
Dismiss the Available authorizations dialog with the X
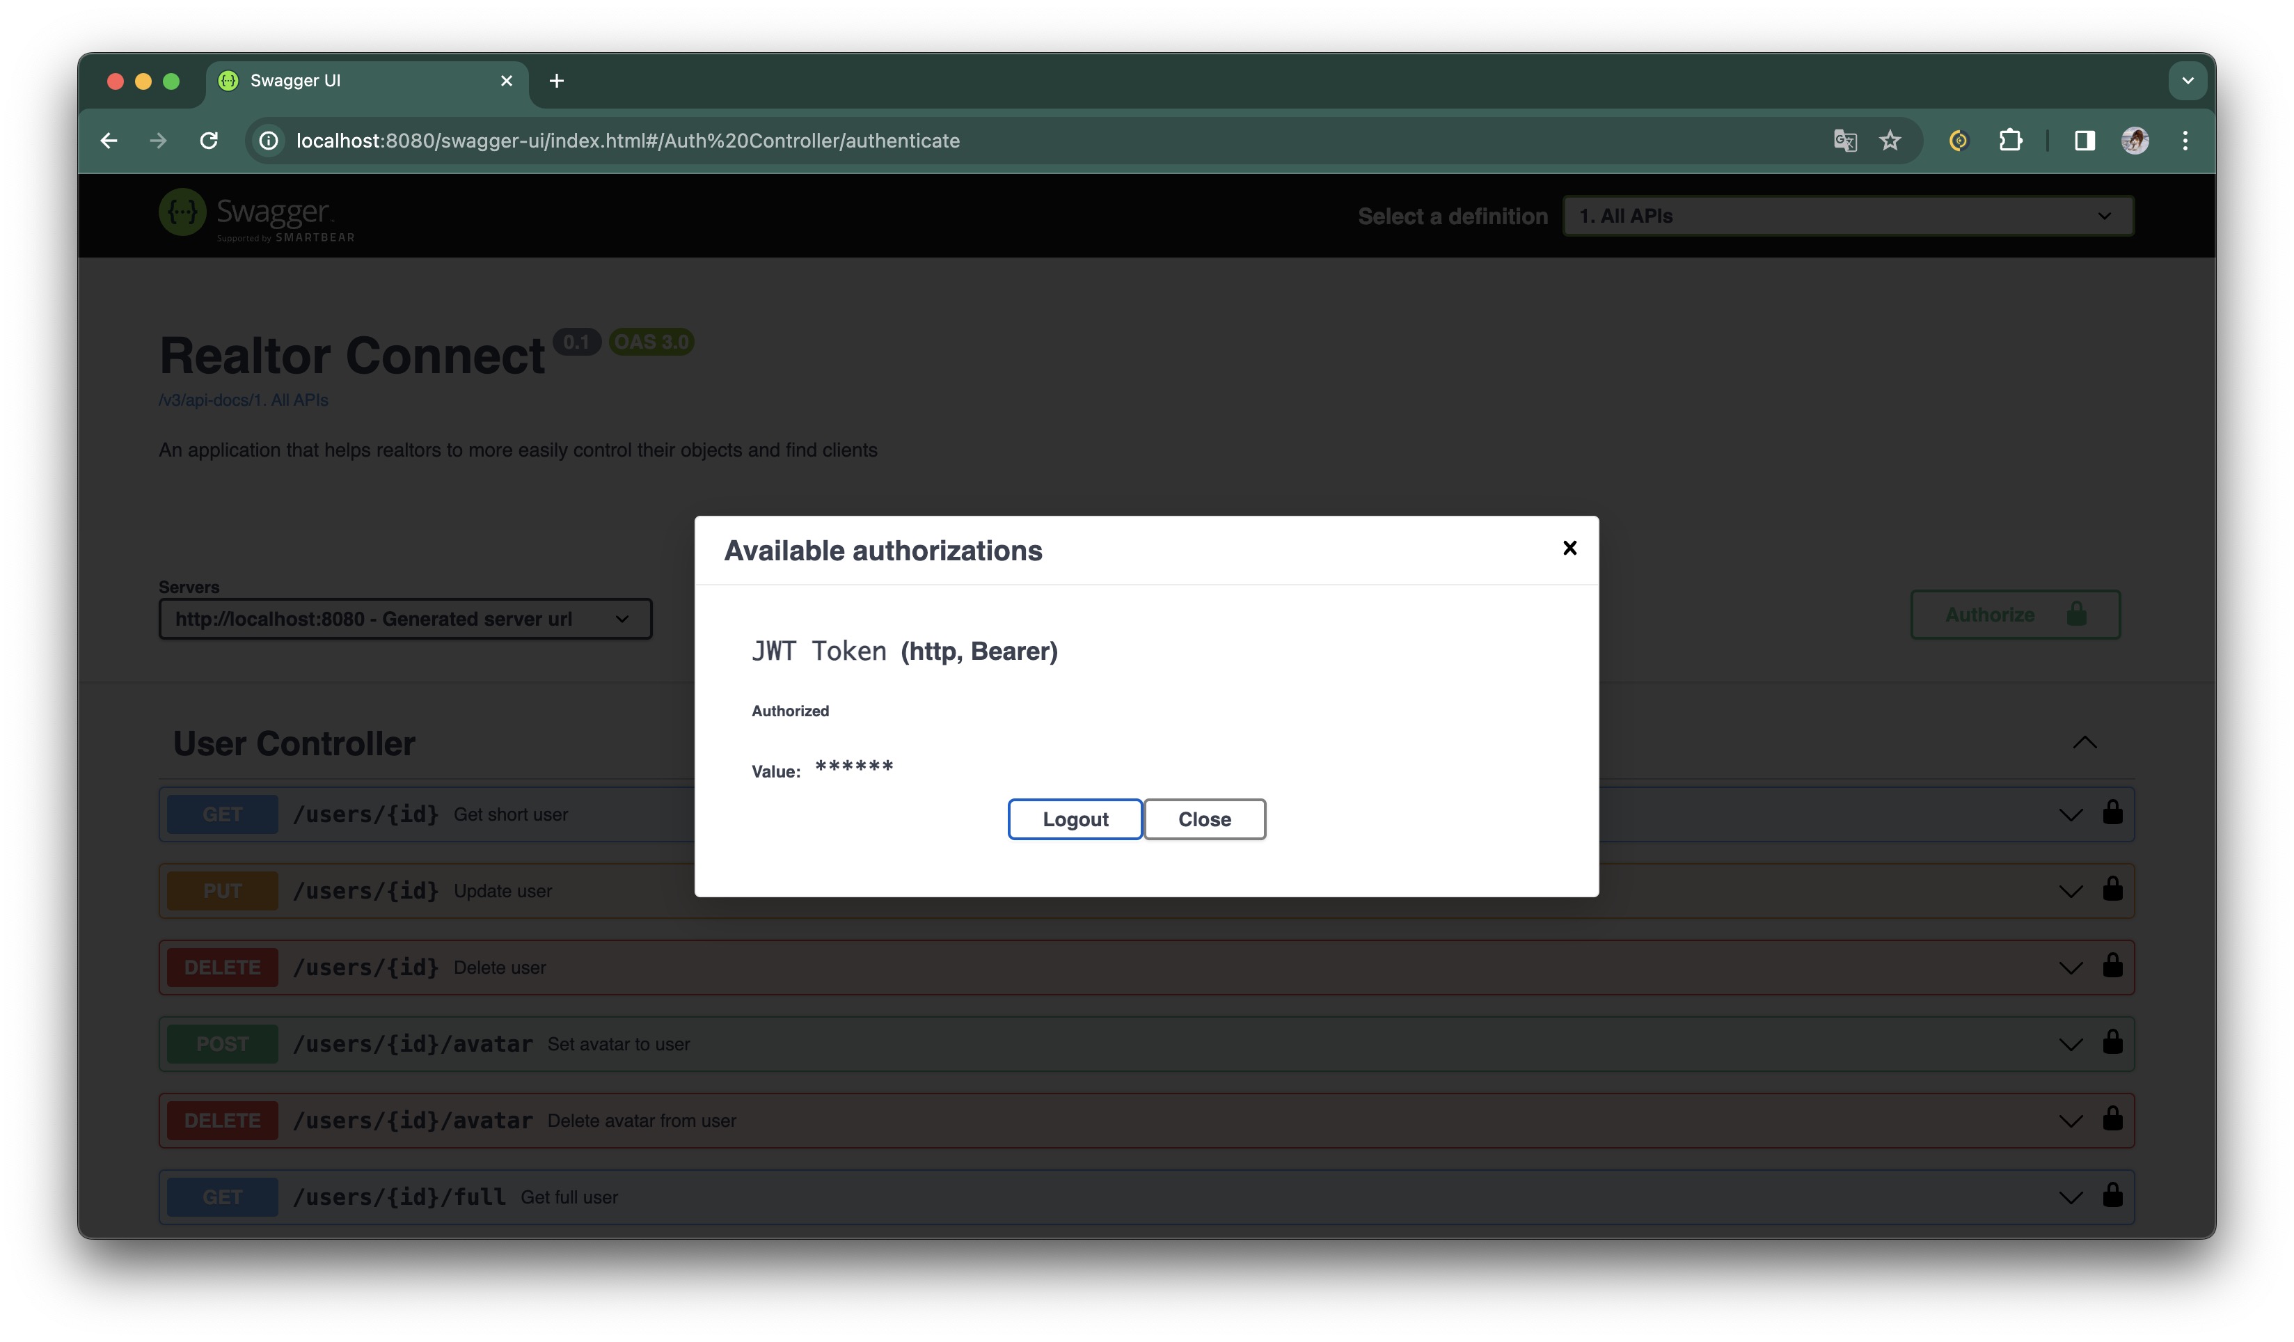tap(1569, 547)
